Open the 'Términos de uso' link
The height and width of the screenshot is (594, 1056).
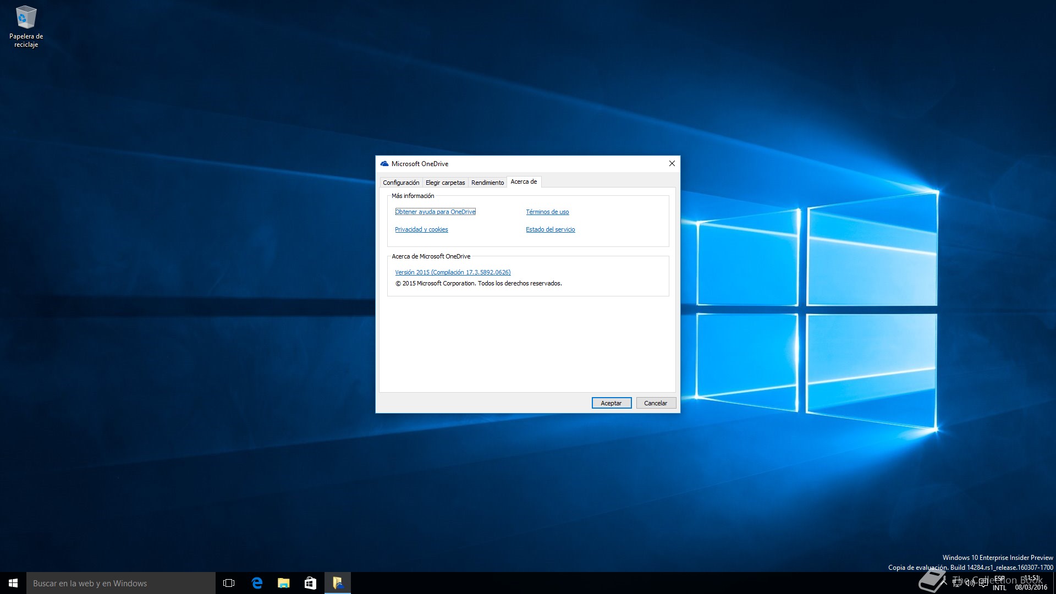[547, 212]
